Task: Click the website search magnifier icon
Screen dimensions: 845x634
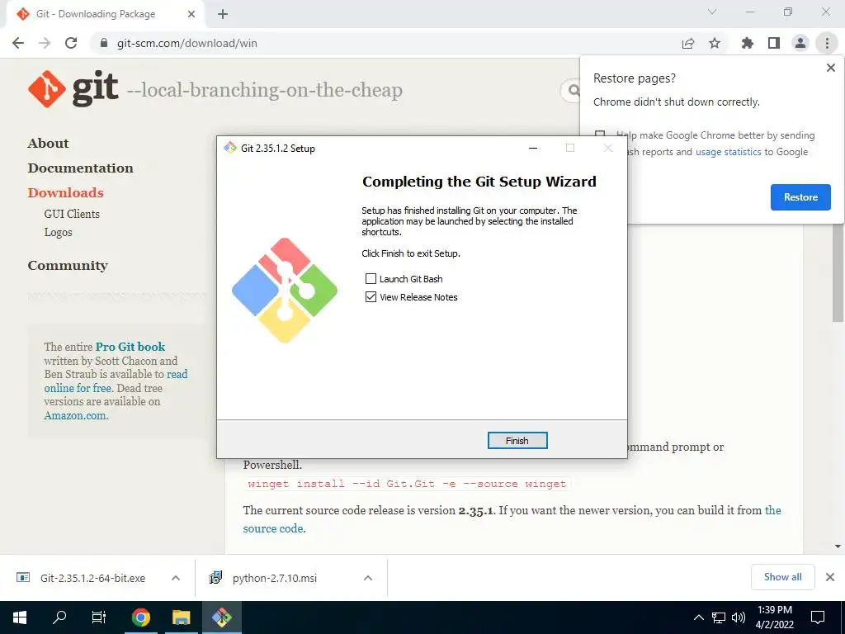Action: point(574,91)
